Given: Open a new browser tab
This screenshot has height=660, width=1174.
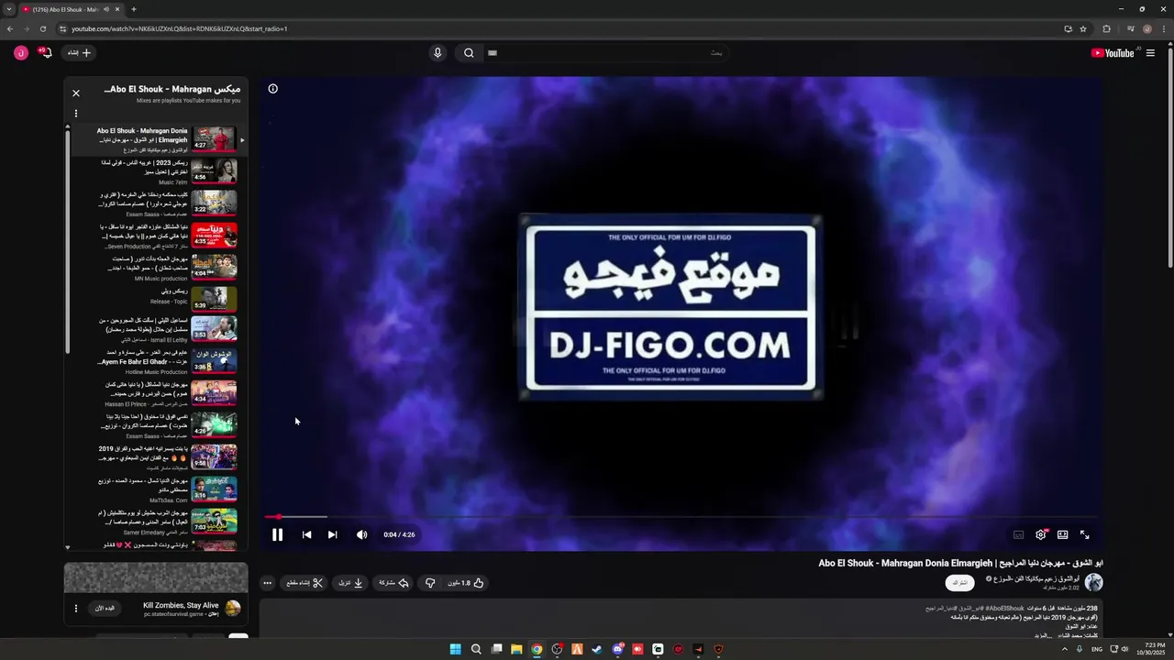Looking at the screenshot, I should [134, 9].
